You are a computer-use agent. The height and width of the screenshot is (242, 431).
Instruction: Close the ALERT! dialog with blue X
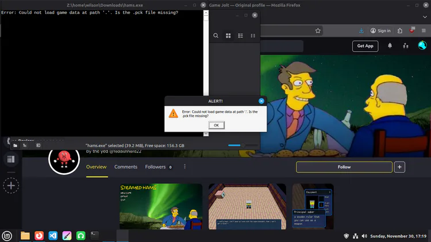coord(261,101)
